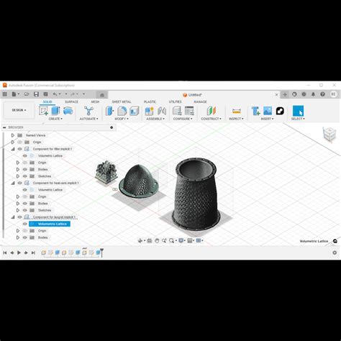Select the Extrude tool icon
Image resolution: width=341 pixels, height=341 pixels.
[x=55, y=111]
